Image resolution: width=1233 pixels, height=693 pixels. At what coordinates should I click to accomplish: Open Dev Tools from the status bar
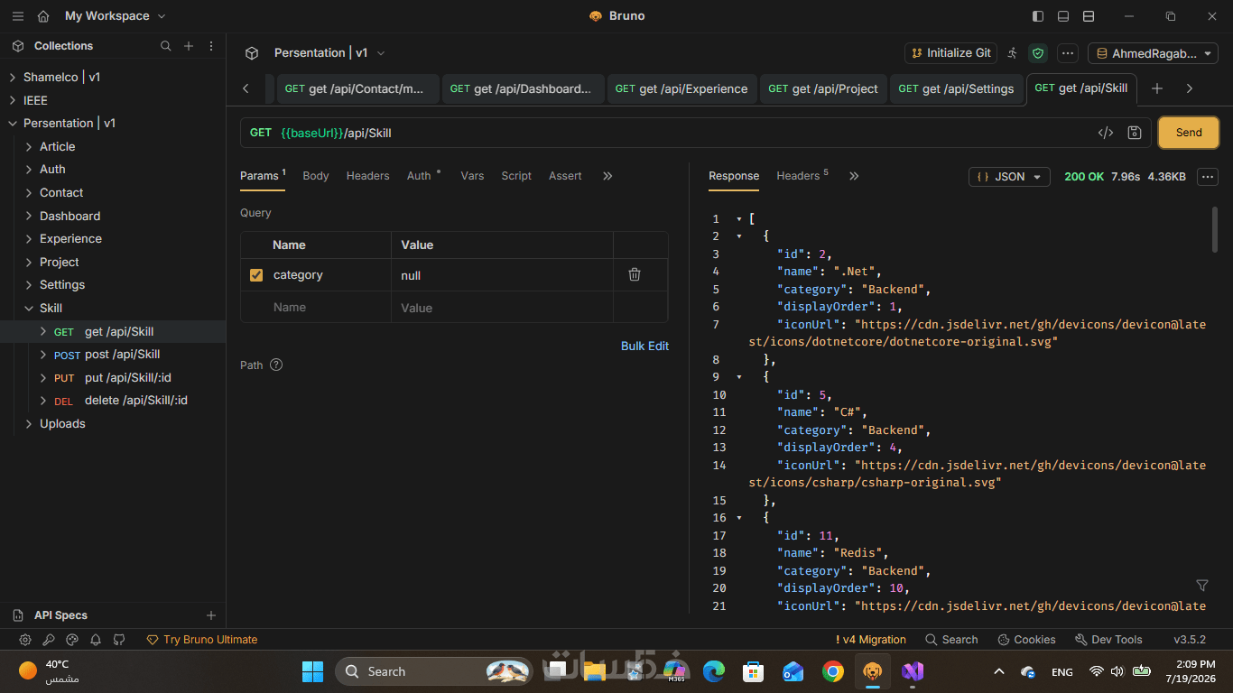click(1108, 640)
